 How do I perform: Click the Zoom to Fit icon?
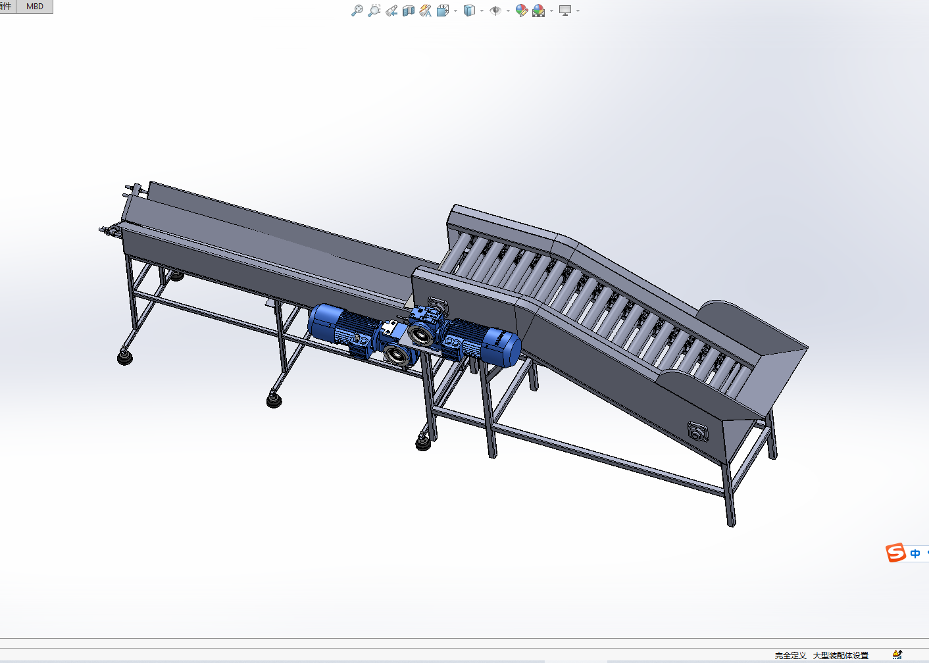(357, 11)
